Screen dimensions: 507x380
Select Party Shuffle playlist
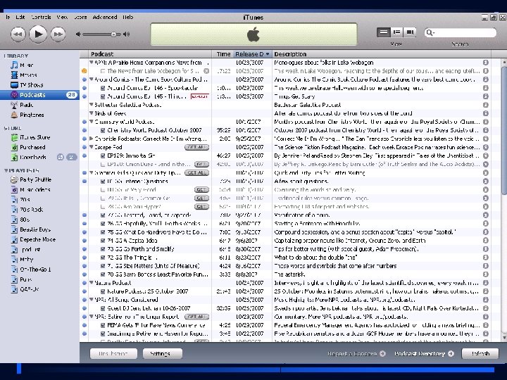(x=35, y=179)
